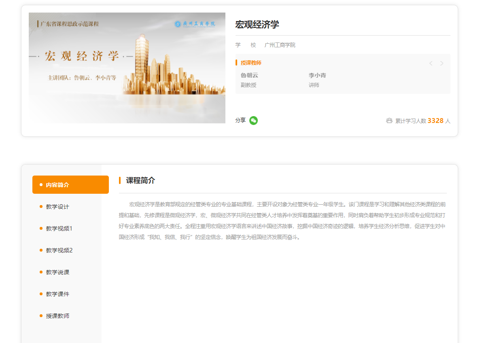Click the orange 授课教师 panel header
Viewport: 482px width, 343px height.
click(251, 63)
